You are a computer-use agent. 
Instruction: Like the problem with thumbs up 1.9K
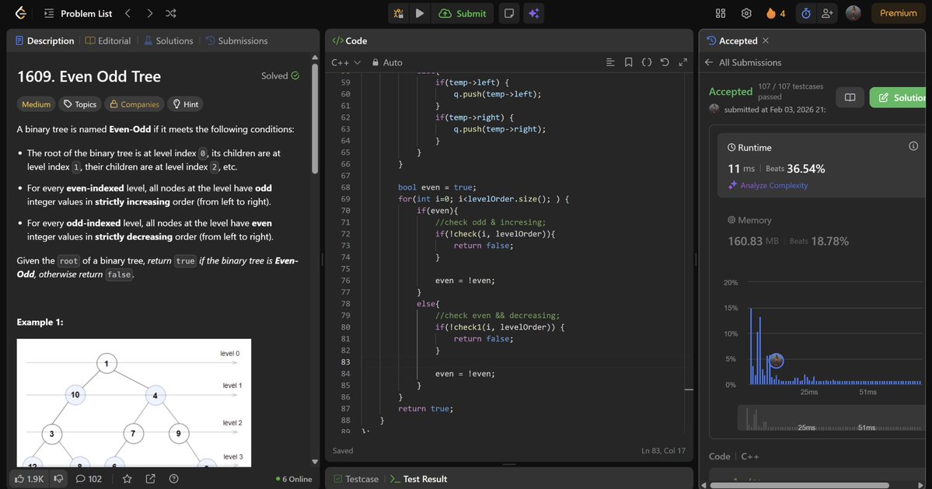point(29,479)
